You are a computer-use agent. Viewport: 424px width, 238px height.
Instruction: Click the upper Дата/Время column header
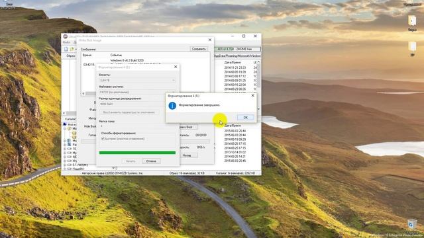(x=233, y=62)
